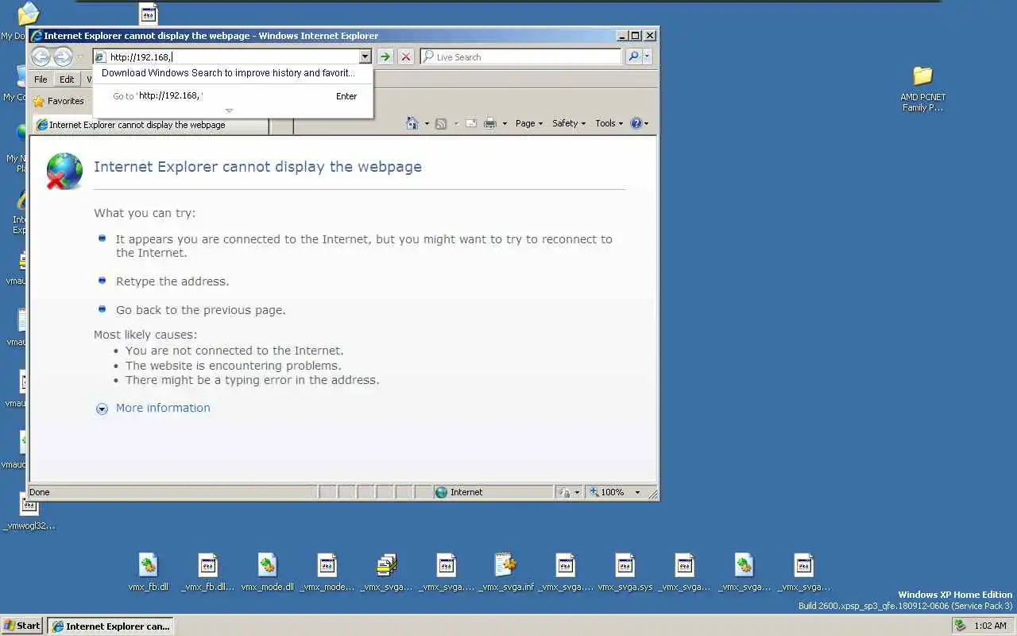Viewport: 1017px width, 636px height.
Task: Click the Print printer icon
Action: pyautogui.click(x=490, y=123)
